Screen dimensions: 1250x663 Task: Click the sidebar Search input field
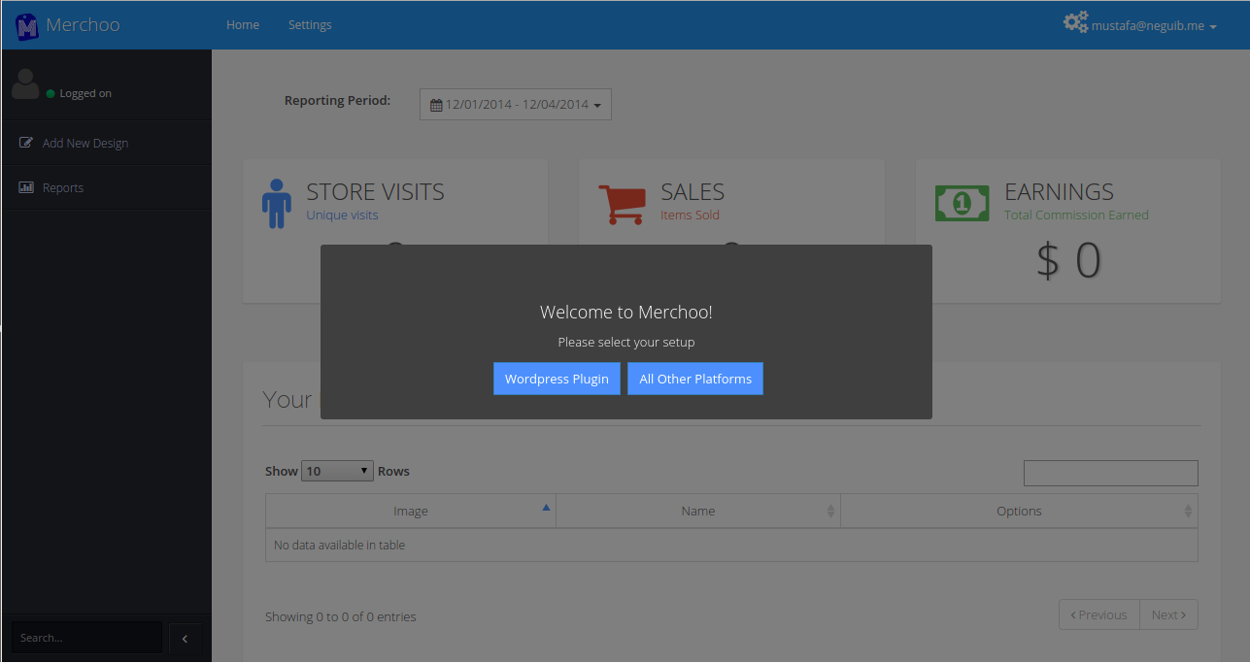[x=86, y=638]
